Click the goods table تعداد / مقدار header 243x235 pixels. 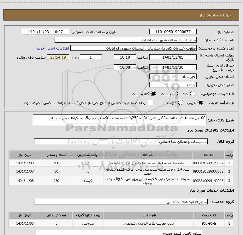pos(56,155)
